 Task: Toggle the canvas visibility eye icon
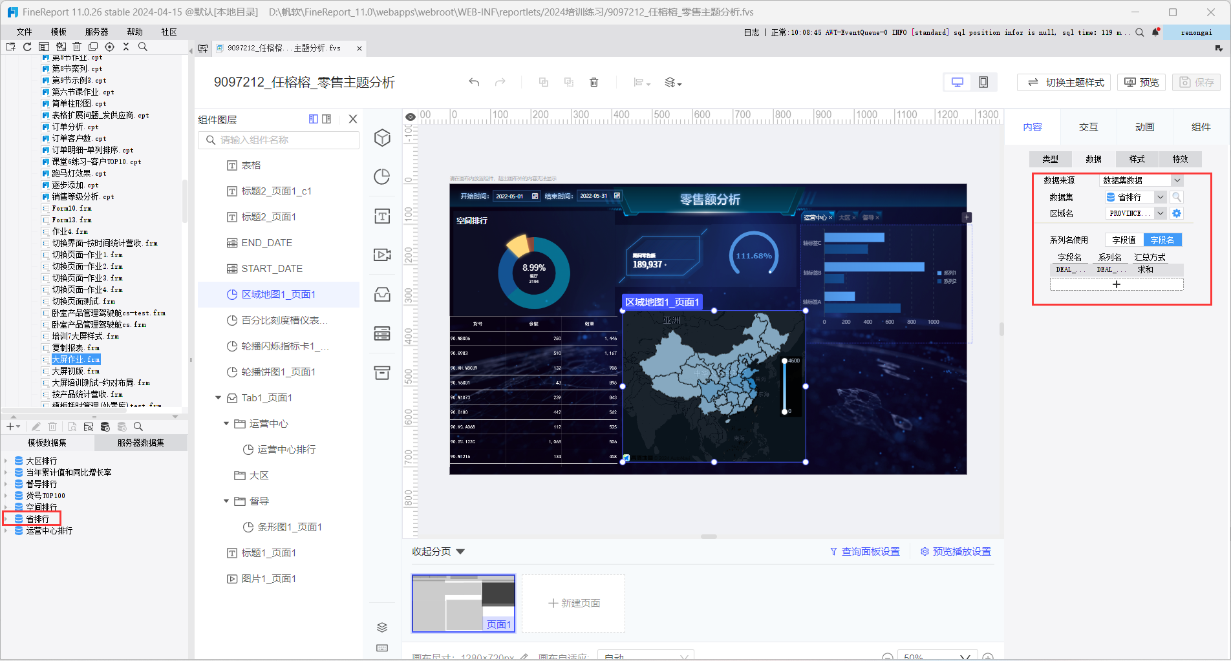point(411,117)
